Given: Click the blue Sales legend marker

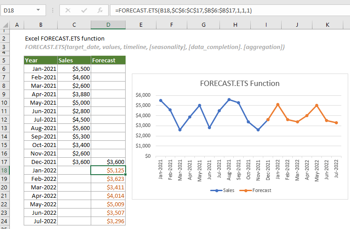Looking at the screenshot, I should coord(216,190).
